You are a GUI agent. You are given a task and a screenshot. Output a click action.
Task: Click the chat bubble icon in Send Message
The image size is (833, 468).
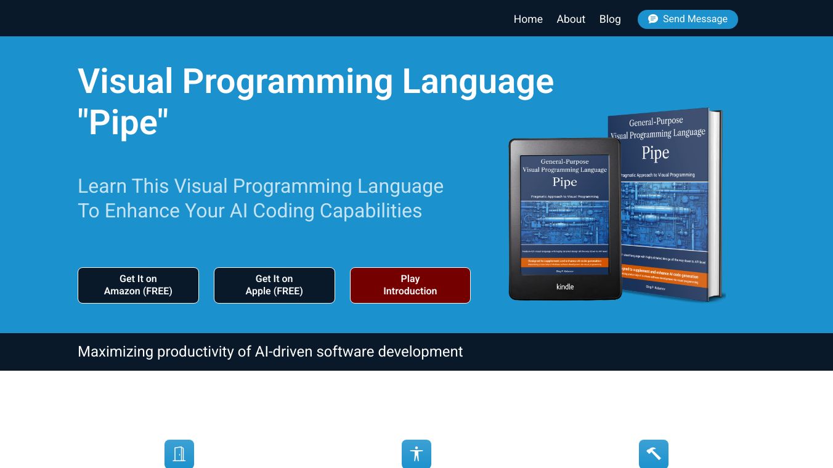tap(653, 19)
